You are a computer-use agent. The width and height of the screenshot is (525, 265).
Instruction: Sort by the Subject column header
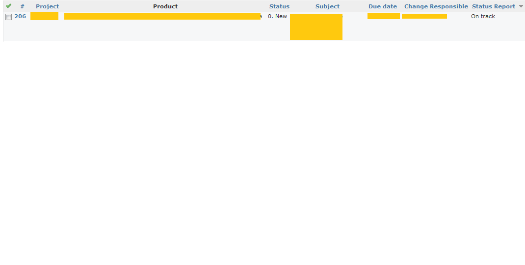(x=327, y=6)
